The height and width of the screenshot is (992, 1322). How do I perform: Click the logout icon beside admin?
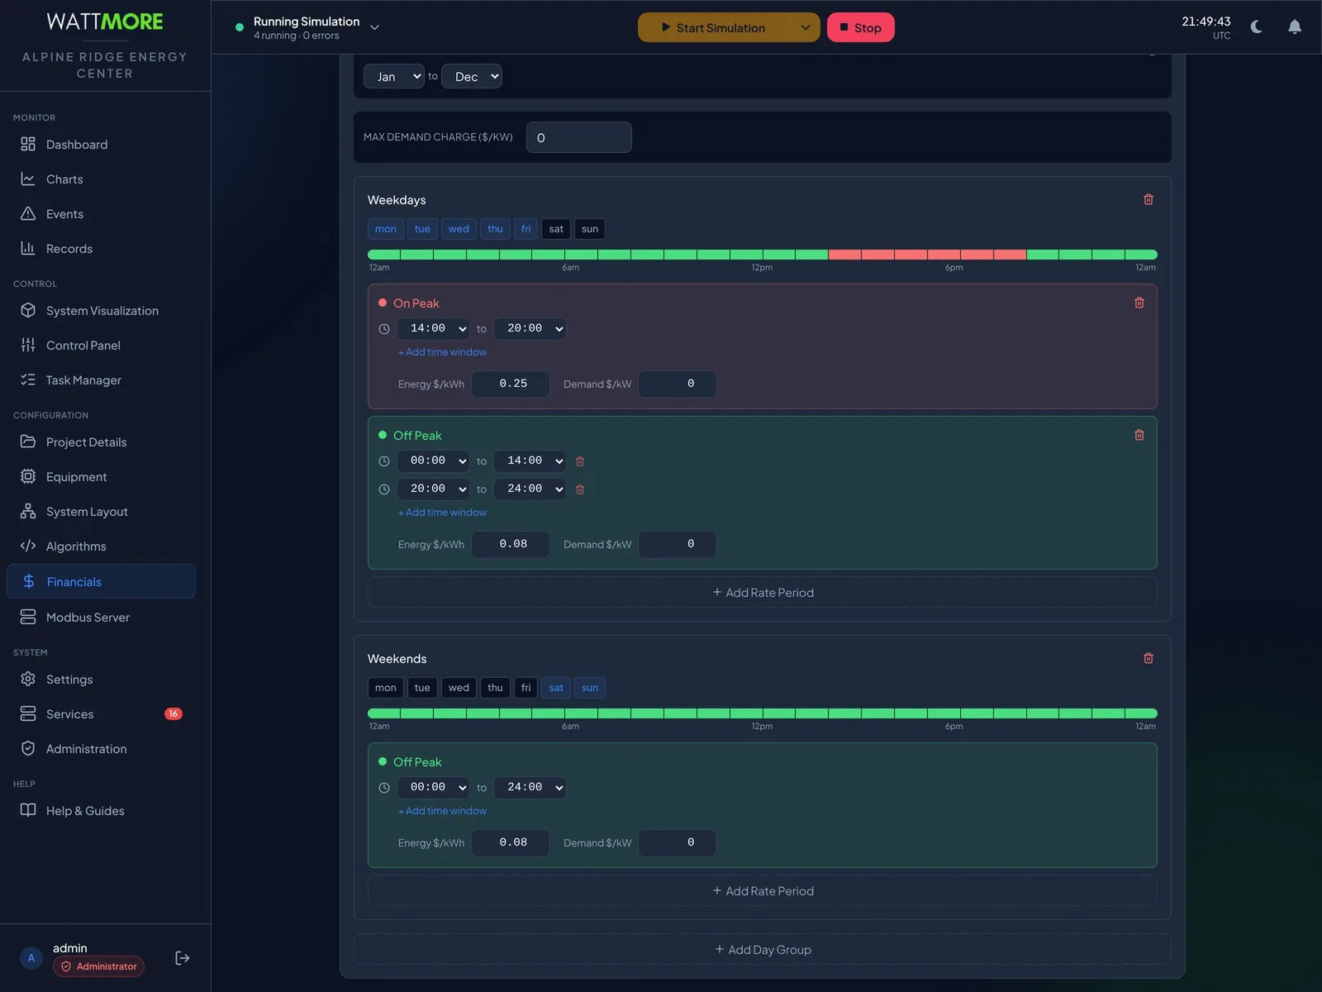point(183,958)
